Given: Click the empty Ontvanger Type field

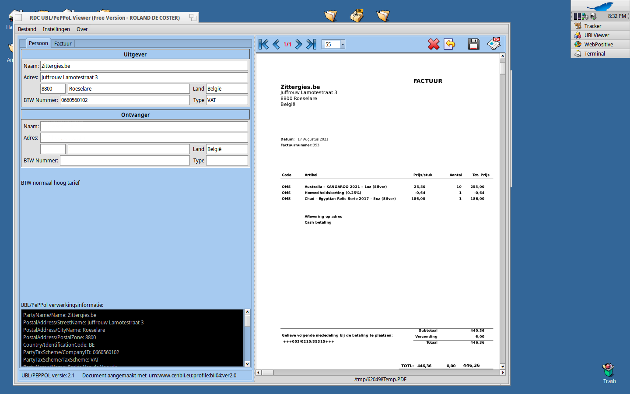Looking at the screenshot, I should 227,161.
